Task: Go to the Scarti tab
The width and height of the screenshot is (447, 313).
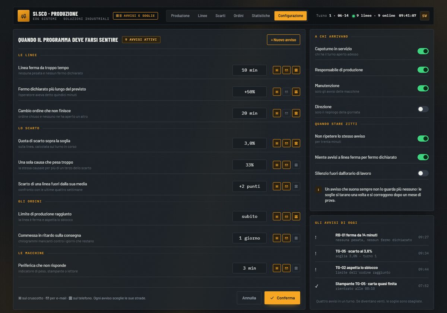Action: 220,16
